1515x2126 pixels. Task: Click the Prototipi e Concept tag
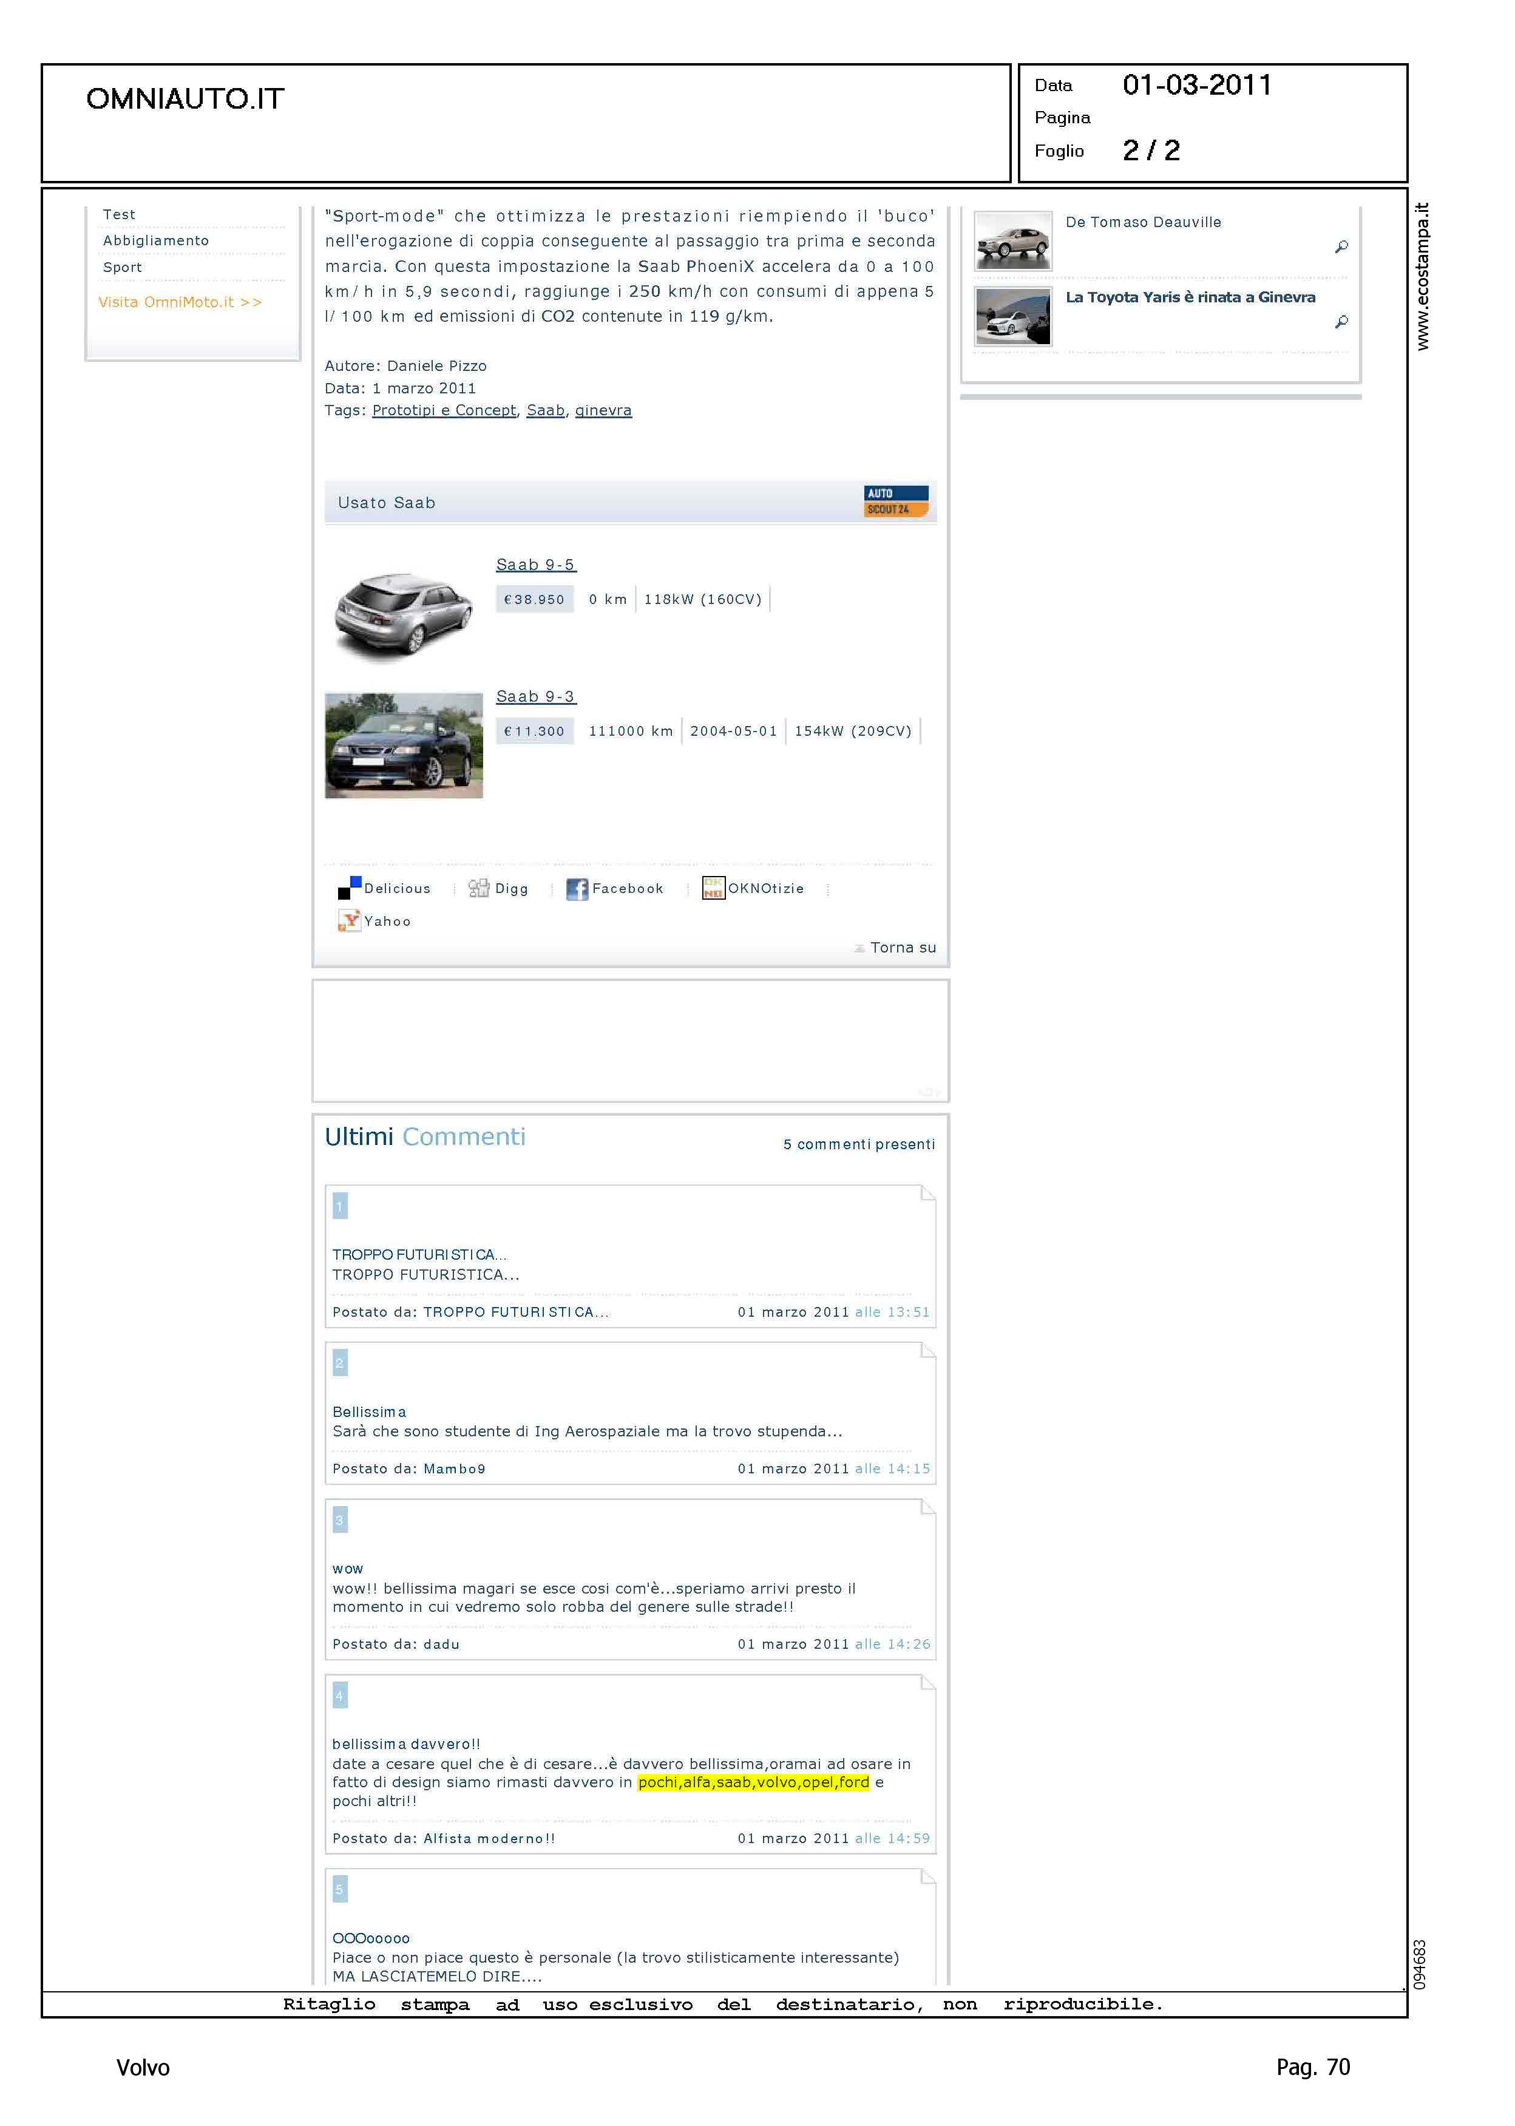(x=444, y=410)
